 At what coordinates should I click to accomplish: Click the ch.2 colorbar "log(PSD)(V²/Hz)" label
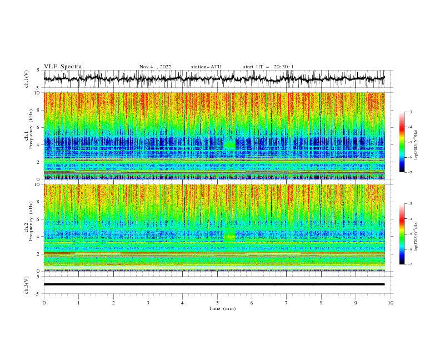coord(416,236)
